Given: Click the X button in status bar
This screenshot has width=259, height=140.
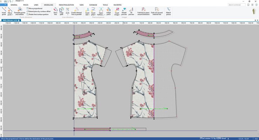Looking at the screenshot, I should 228,139.
